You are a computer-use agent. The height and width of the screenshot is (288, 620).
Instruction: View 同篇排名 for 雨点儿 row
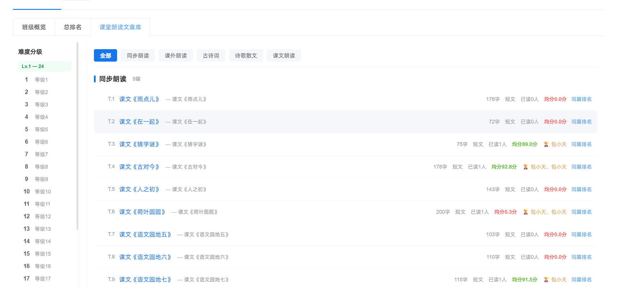581,99
